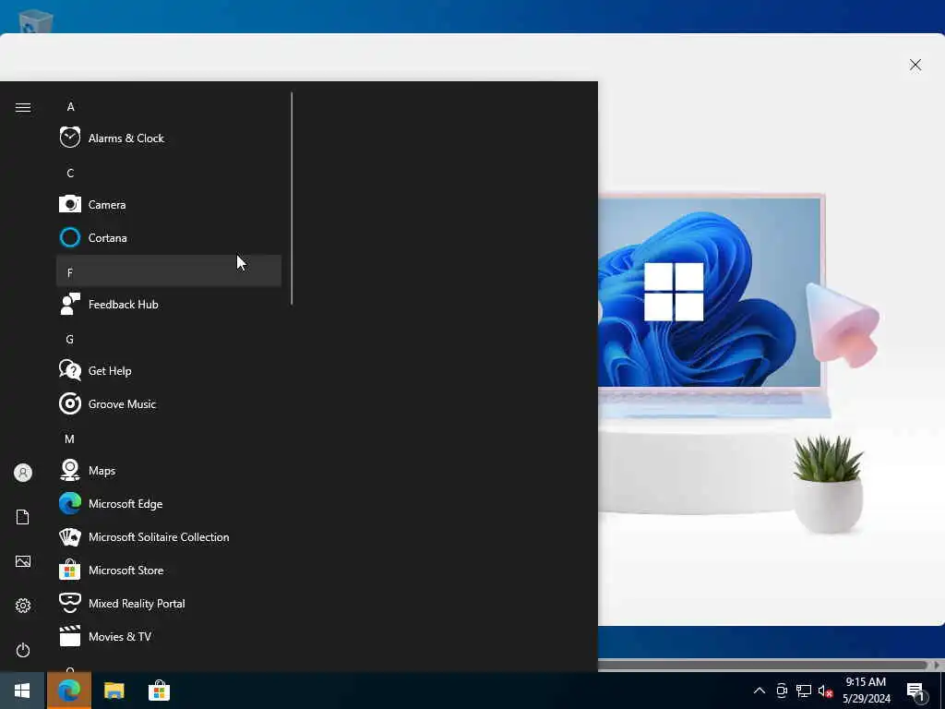Switch to Microsoft Edge on the taskbar

(x=69, y=691)
